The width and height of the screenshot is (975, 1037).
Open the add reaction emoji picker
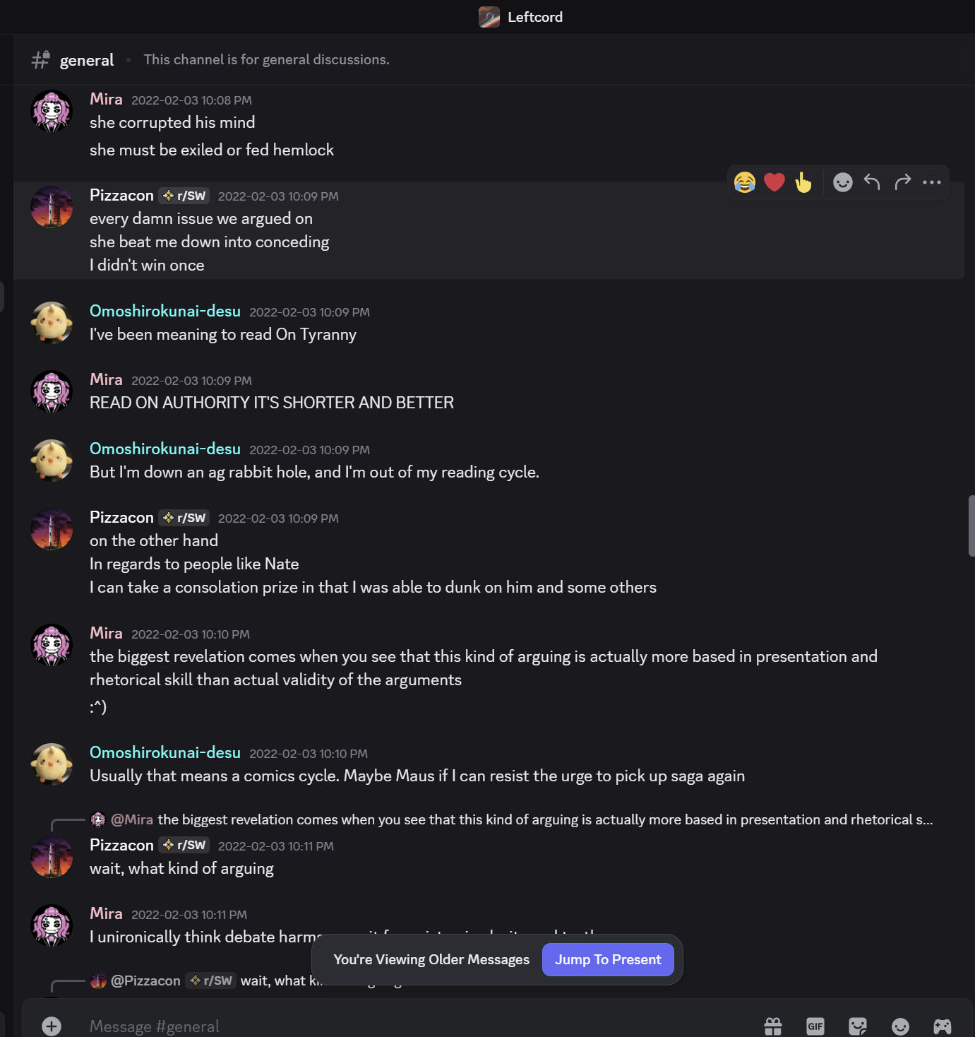[x=842, y=182]
